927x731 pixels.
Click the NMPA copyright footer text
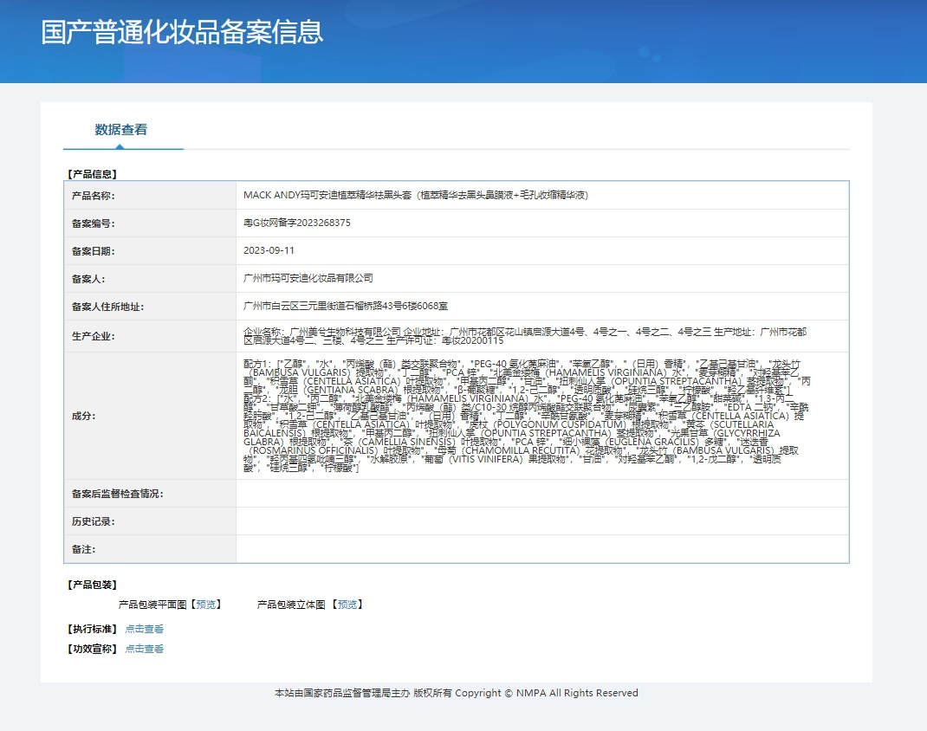pyautogui.click(x=456, y=694)
